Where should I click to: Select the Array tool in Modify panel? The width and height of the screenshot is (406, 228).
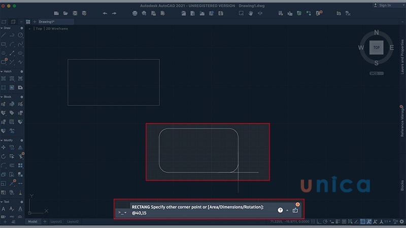point(20,166)
